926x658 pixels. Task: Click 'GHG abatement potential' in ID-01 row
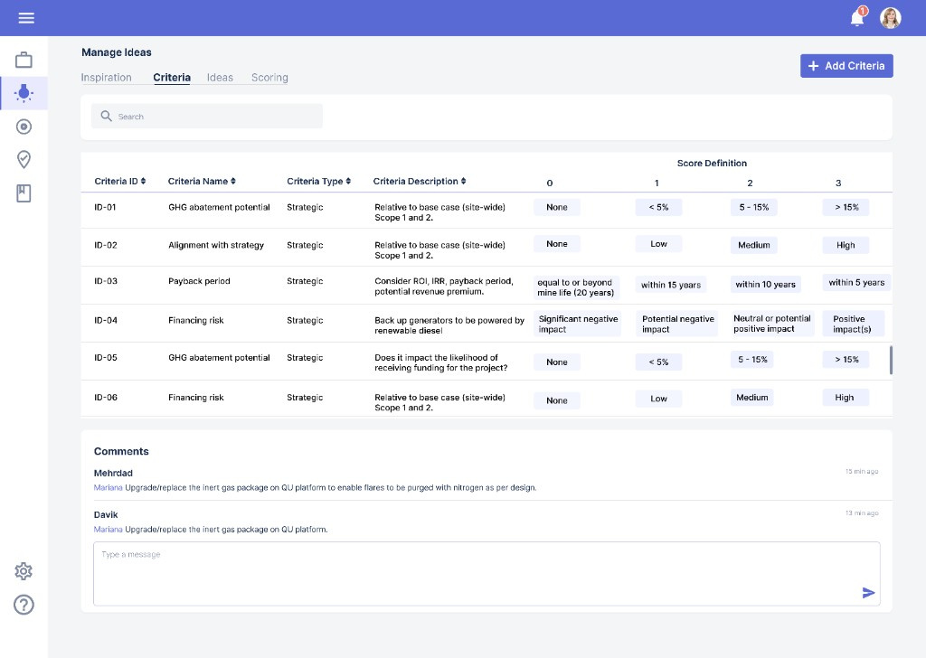(x=219, y=207)
